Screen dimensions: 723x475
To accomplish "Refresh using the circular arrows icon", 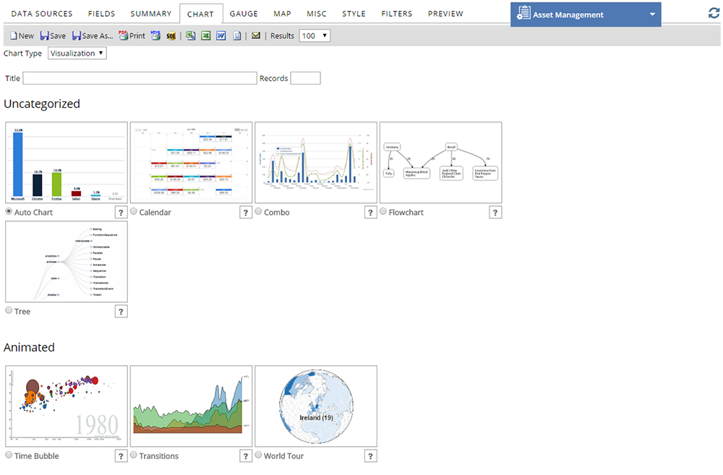I will [714, 14].
